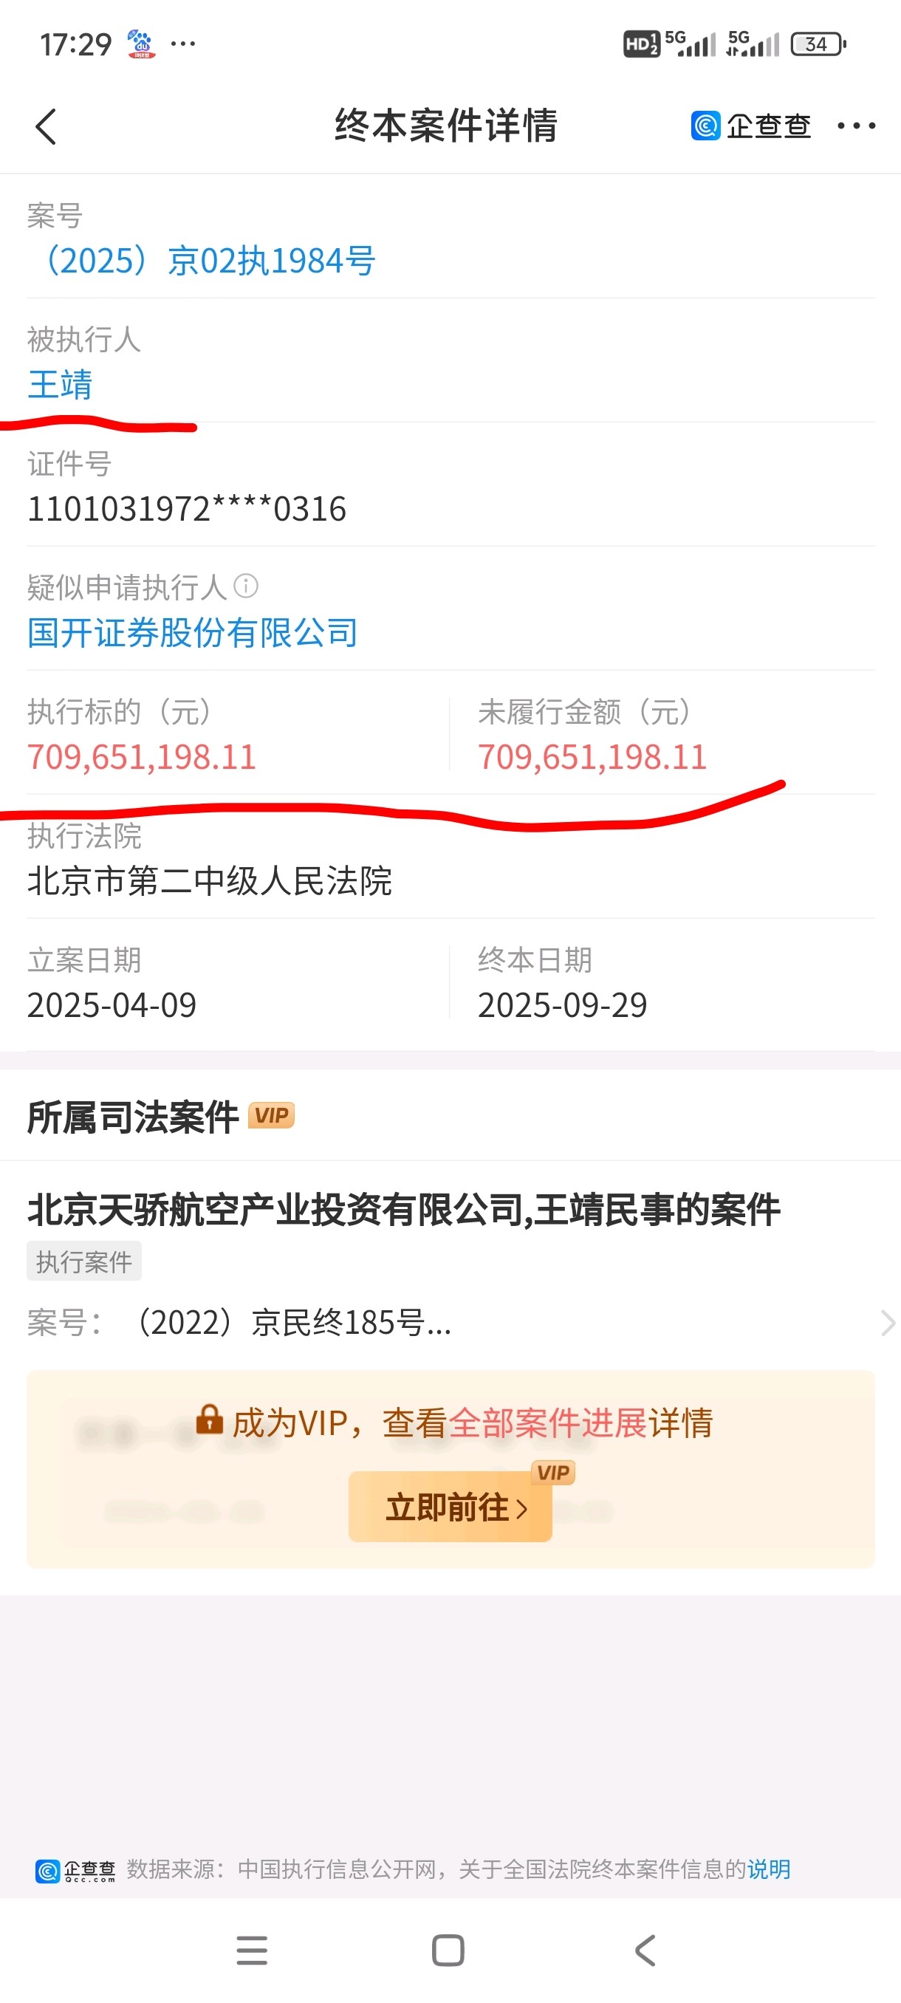
Task: Expand the judicial case chevron arrow
Action: 887,1323
